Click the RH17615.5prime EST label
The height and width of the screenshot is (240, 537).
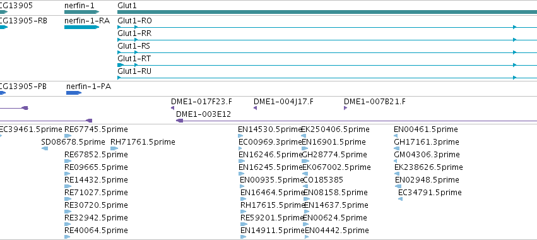[x=273, y=205]
